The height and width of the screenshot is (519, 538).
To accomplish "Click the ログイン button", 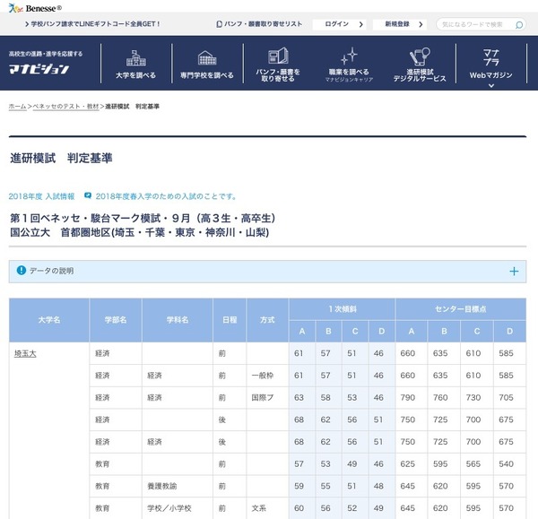I will (x=339, y=24).
